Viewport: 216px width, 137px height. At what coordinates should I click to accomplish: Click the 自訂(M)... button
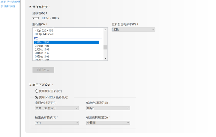pyautogui.click(x=43, y=70)
